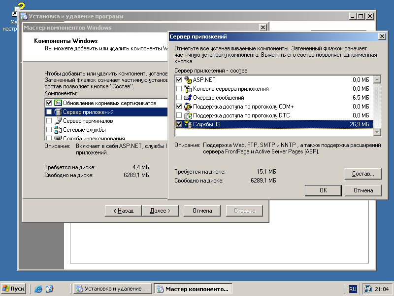The height and width of the screenshot is (296, 394).
Task: Click Отмена in the components wizard
Action: tap(202, 211)
